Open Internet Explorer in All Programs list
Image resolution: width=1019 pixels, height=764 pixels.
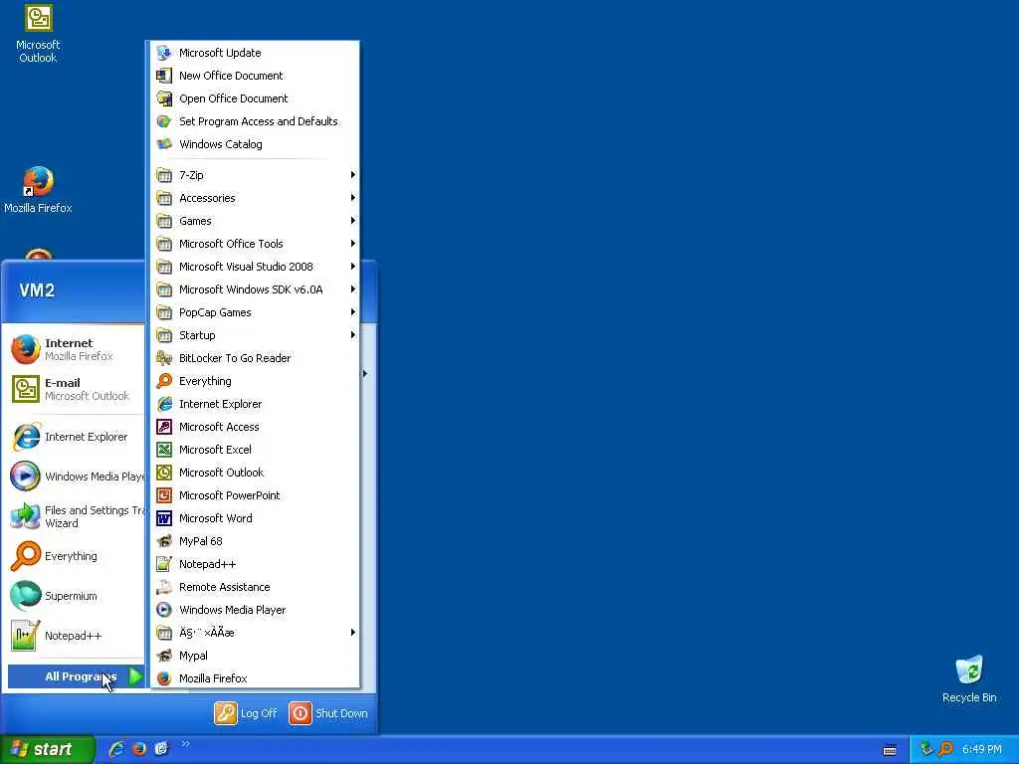(255, 404)
